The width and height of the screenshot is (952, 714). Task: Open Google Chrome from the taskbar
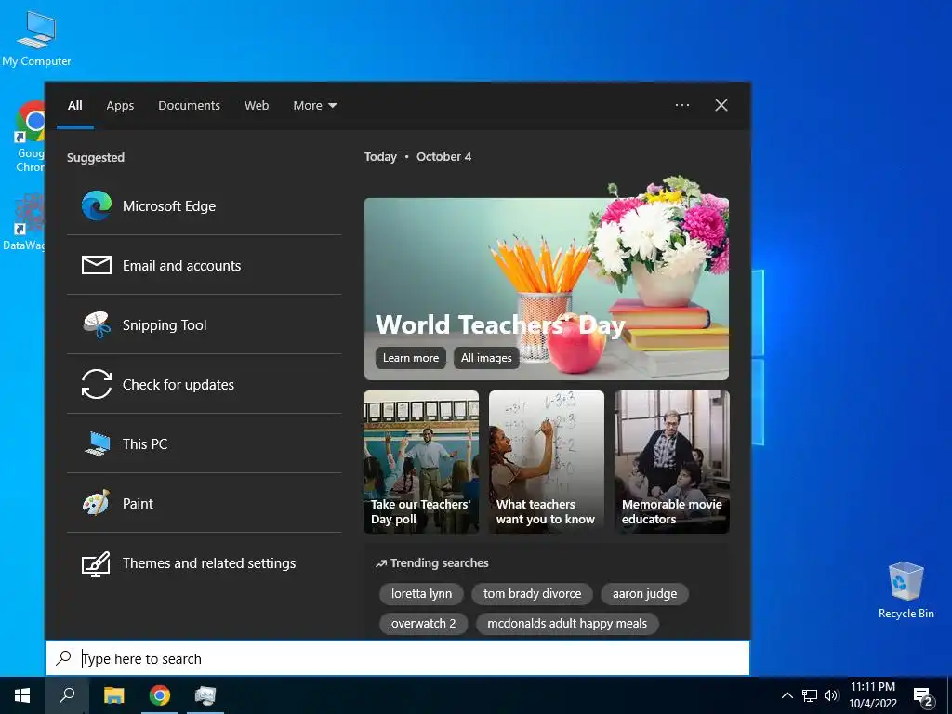(160, 695)
